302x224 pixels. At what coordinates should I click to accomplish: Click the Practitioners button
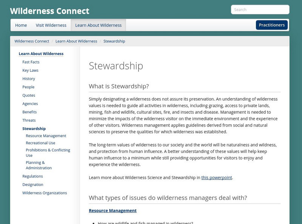click(x=272, y=25)
